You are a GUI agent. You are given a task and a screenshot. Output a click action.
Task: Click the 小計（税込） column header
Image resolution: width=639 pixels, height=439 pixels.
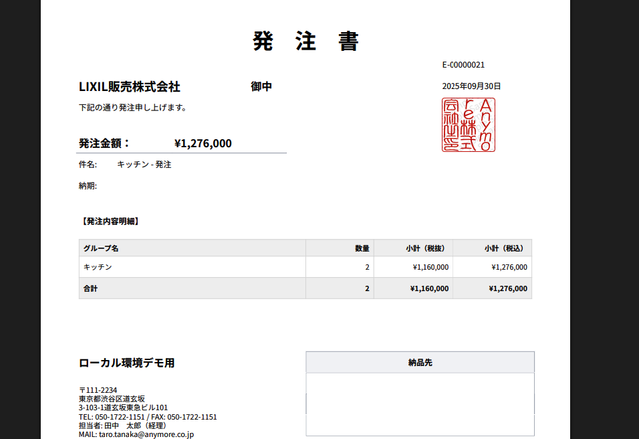[x=504, y=248]
